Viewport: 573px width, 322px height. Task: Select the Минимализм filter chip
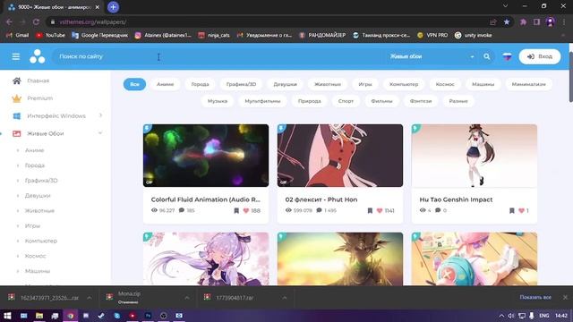pos(529,84)
